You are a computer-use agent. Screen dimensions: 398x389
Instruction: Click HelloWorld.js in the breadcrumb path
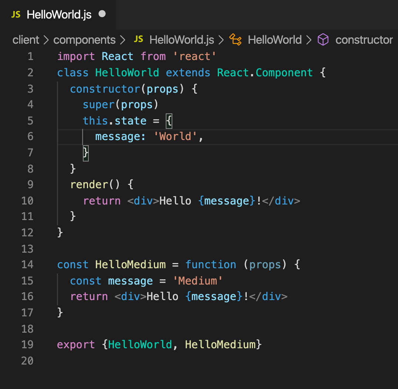click(182, 40)
